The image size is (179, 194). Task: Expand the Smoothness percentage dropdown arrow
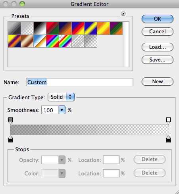tap(62, 110)
